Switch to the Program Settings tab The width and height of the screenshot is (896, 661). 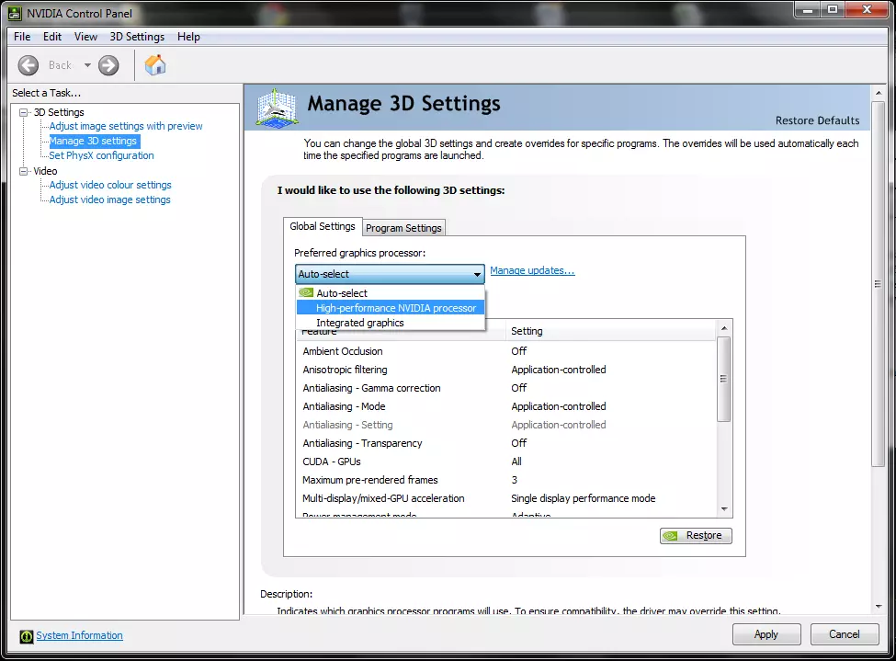(x=403, y=228)
